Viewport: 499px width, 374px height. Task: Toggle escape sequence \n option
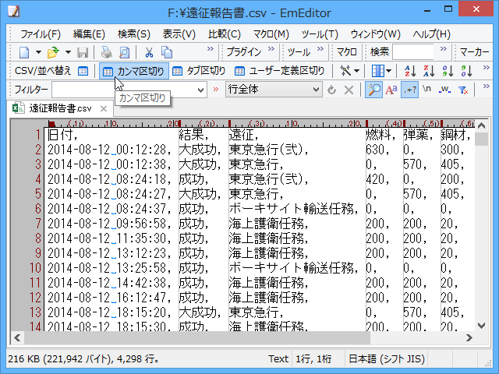tap(426, 90)
